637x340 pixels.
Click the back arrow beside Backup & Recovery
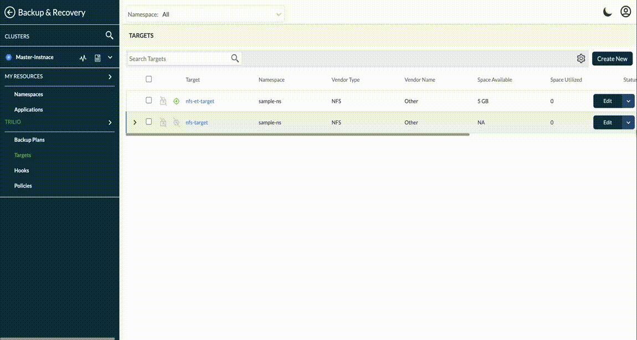(x=9, y=12)
